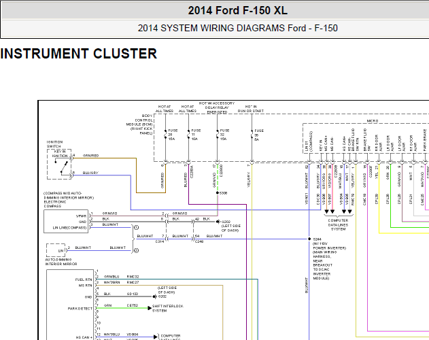Click 'KEY IN IGNITION' inside the switch box
This screenshot has width=429, height=340.
(60, 154)
